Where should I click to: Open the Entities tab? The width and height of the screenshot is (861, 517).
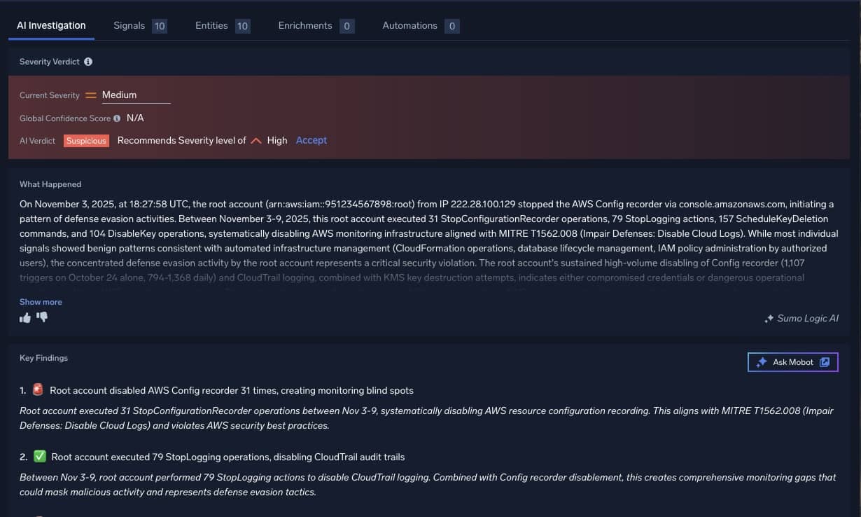(211, 25)
